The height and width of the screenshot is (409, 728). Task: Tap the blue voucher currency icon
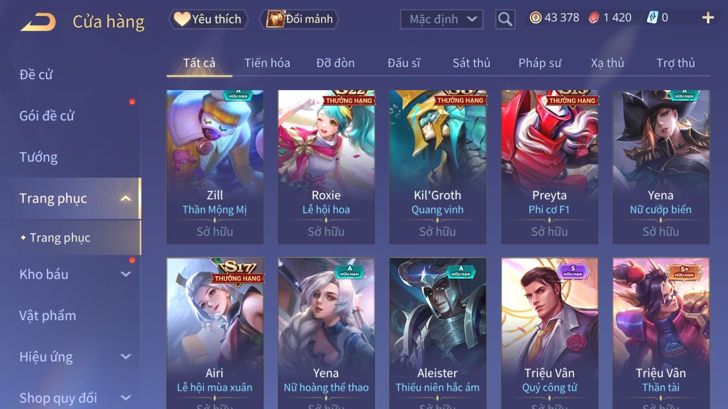coord(652,18)
